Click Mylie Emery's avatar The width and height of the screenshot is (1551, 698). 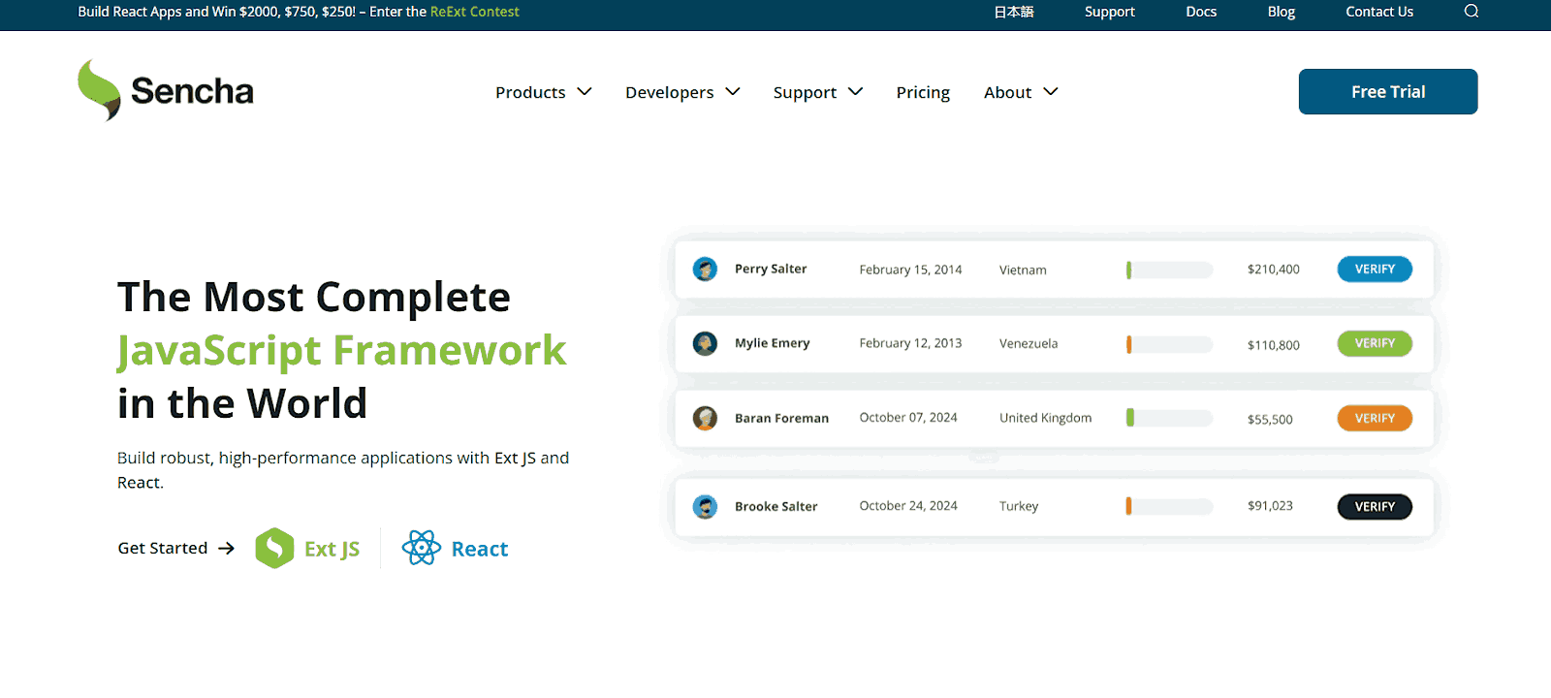point(705,343)
